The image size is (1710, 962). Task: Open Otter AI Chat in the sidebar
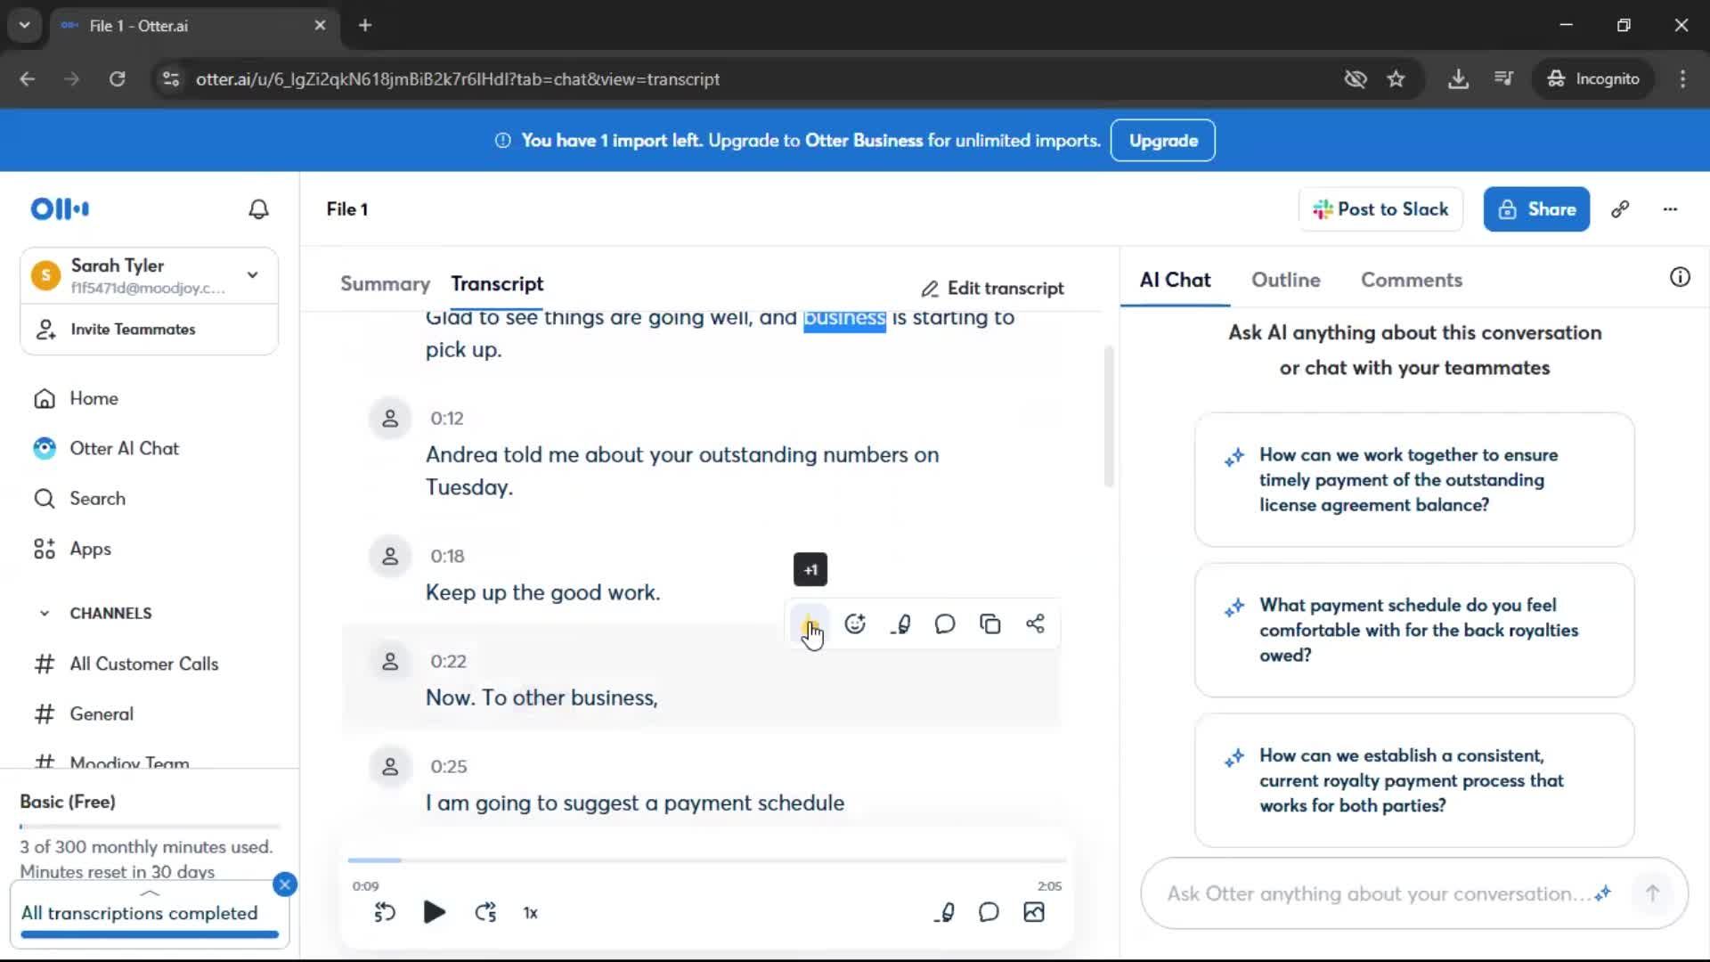[x=124, y=449]
